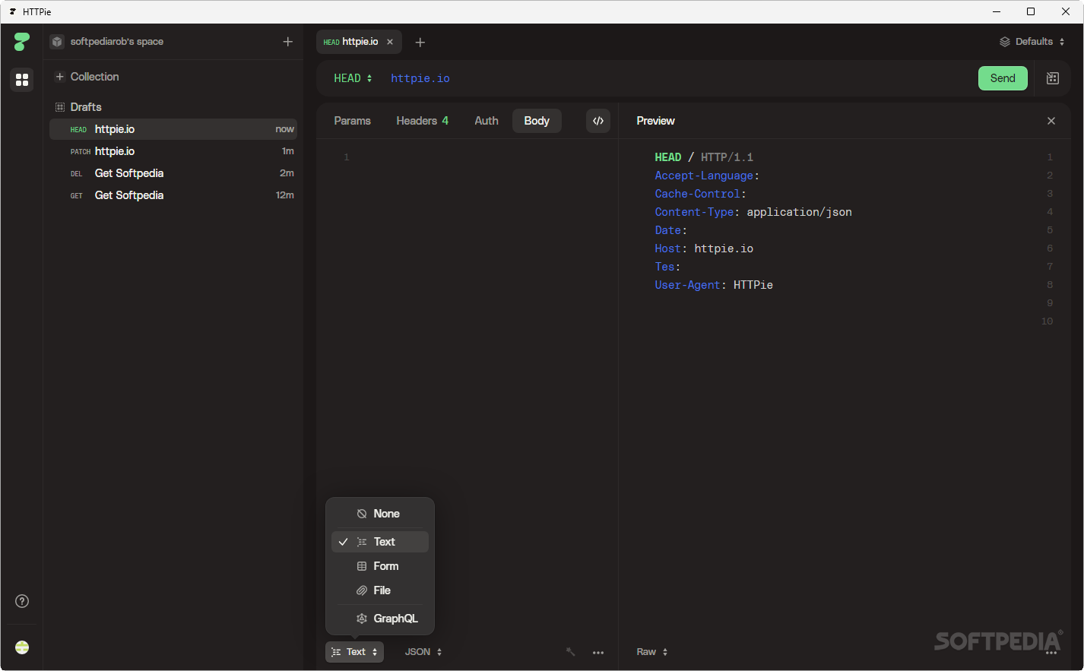Maximize the HTTPie window
This screenshot has height=671, width=1084.
(1031, 11)
